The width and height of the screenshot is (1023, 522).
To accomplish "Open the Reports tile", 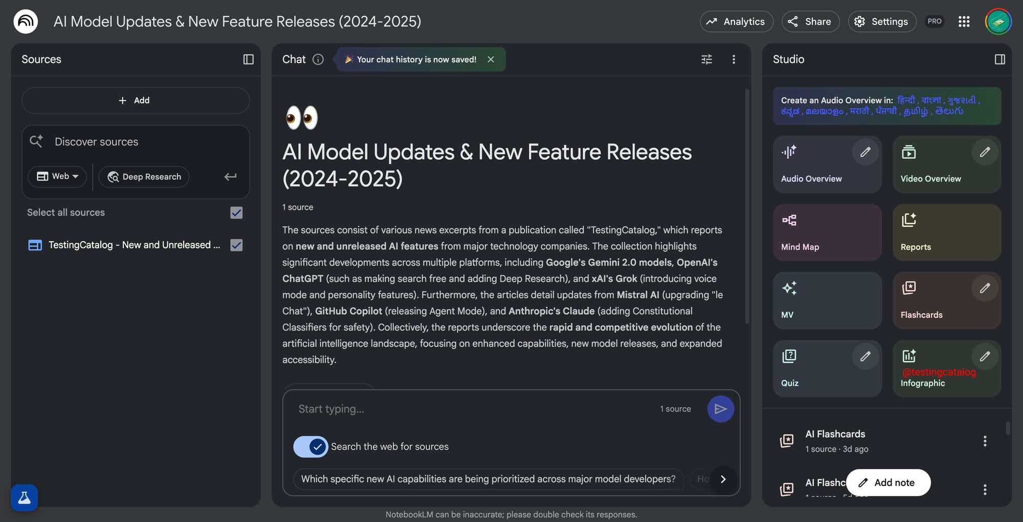I will [946, 232].
